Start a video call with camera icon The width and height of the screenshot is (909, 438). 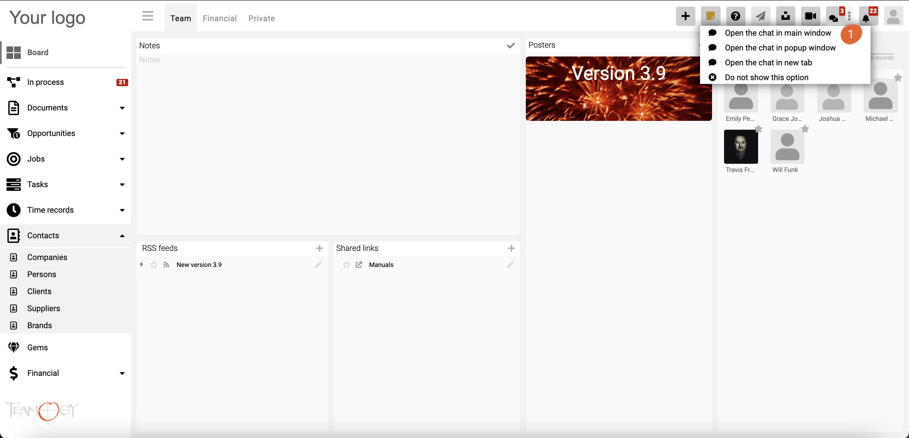click(x=811, y=16)
